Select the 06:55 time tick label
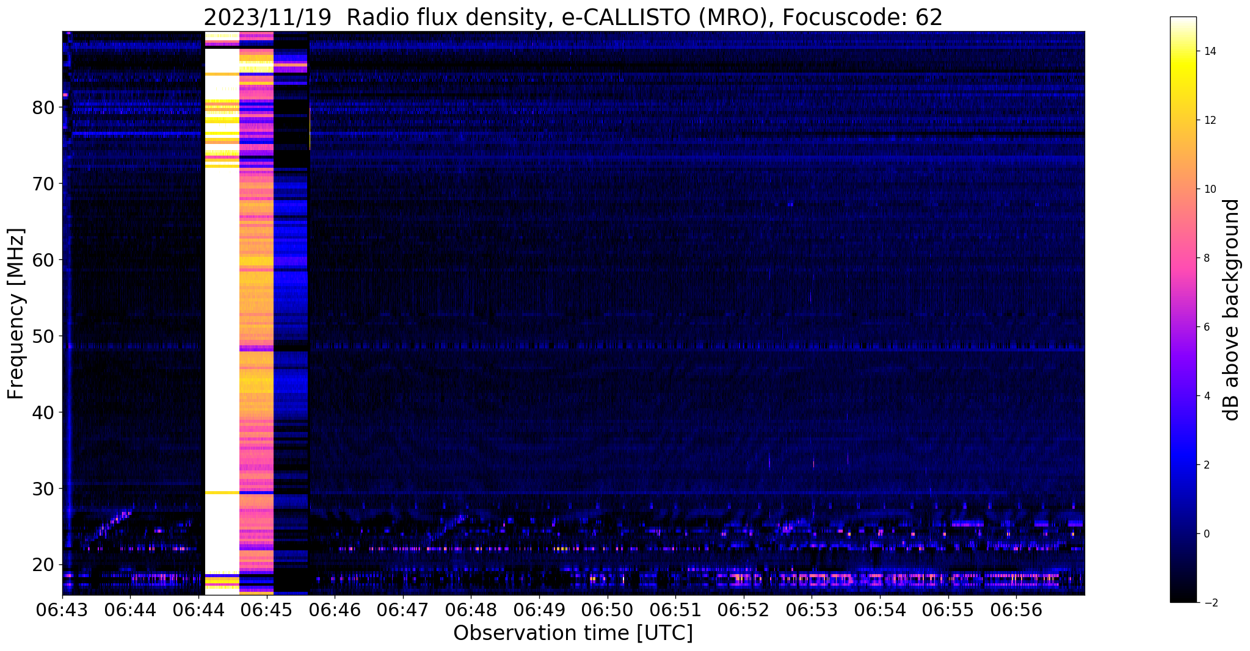Screen dimensions: 1250x651 (x=948, y=609)
